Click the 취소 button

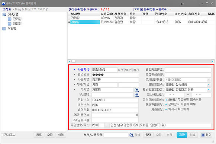[193, 135]
